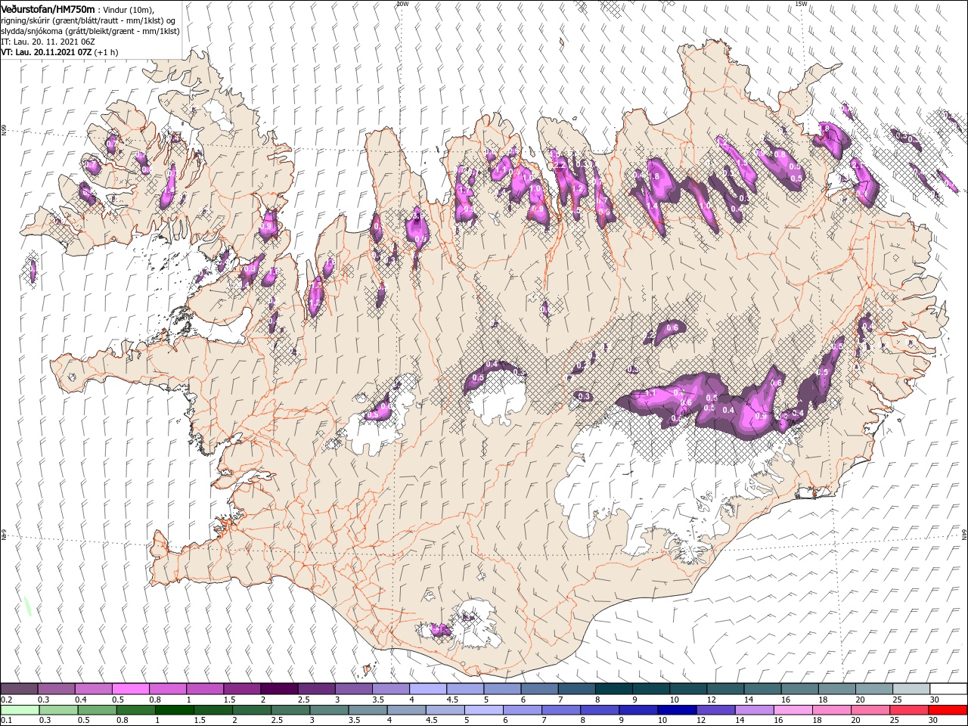Pick the rain legend swatch between 4.5 and 5
968x726 pixels.
[x=444, y=710]
